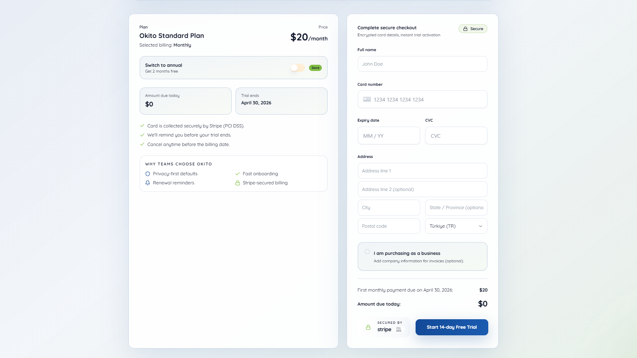Screen dimensions: 637x358
Task: Click the State / Province field
Action: [x=456, y=207]
